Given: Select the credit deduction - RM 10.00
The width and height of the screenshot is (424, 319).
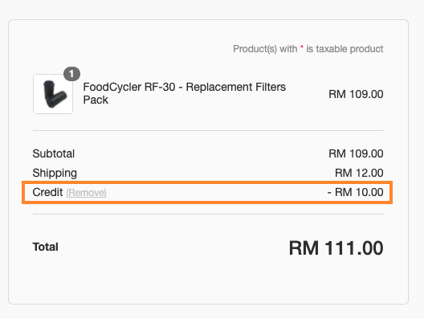Looking at the screenshot, I should (355, 192).
